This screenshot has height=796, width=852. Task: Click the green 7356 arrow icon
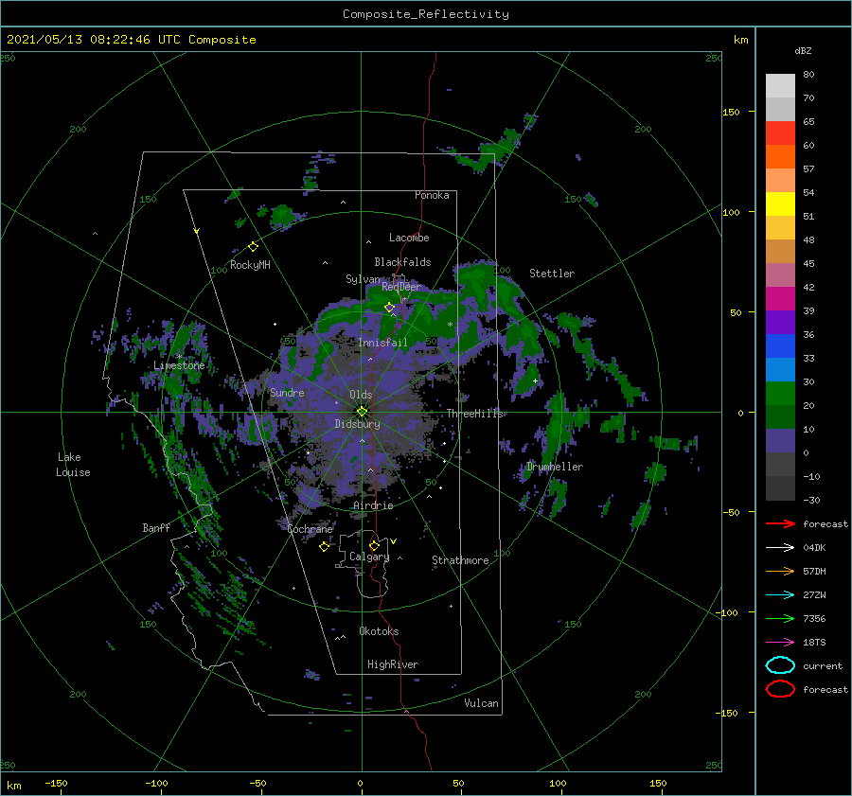pyautogui.click(x=780, y=618)
